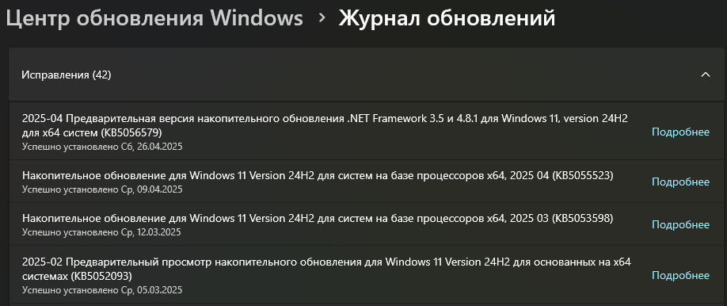Click install status dated Ср, 12.03.2025

[x=101, y=232]
